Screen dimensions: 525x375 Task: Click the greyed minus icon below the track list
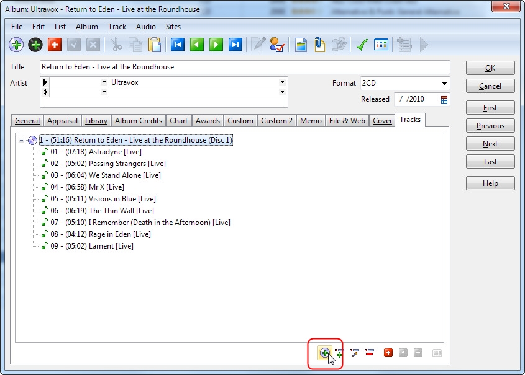click(x=418, y=353)
